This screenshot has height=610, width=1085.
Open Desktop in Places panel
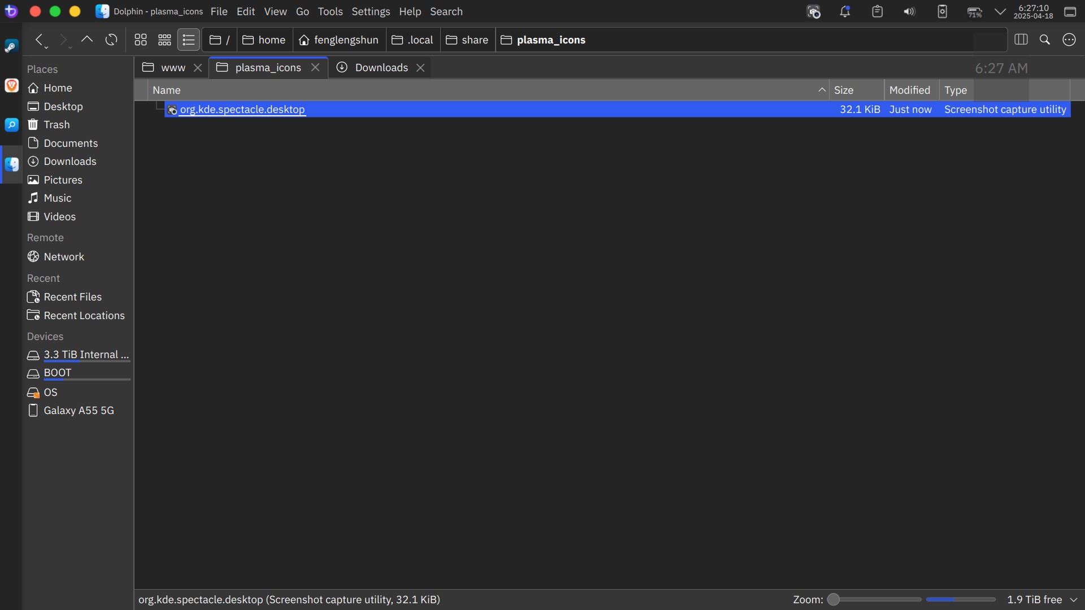[77, 107]
